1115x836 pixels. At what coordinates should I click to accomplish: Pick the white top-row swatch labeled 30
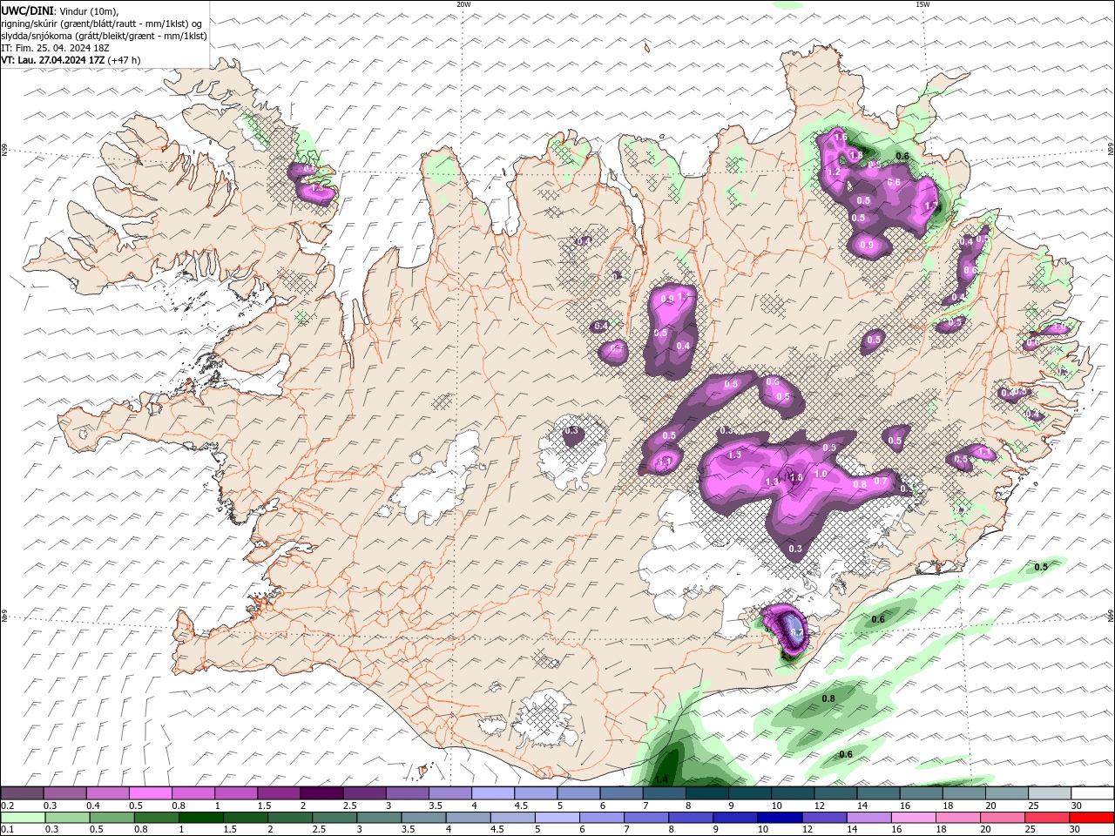pyautogui.click(x=1092, y=792)
